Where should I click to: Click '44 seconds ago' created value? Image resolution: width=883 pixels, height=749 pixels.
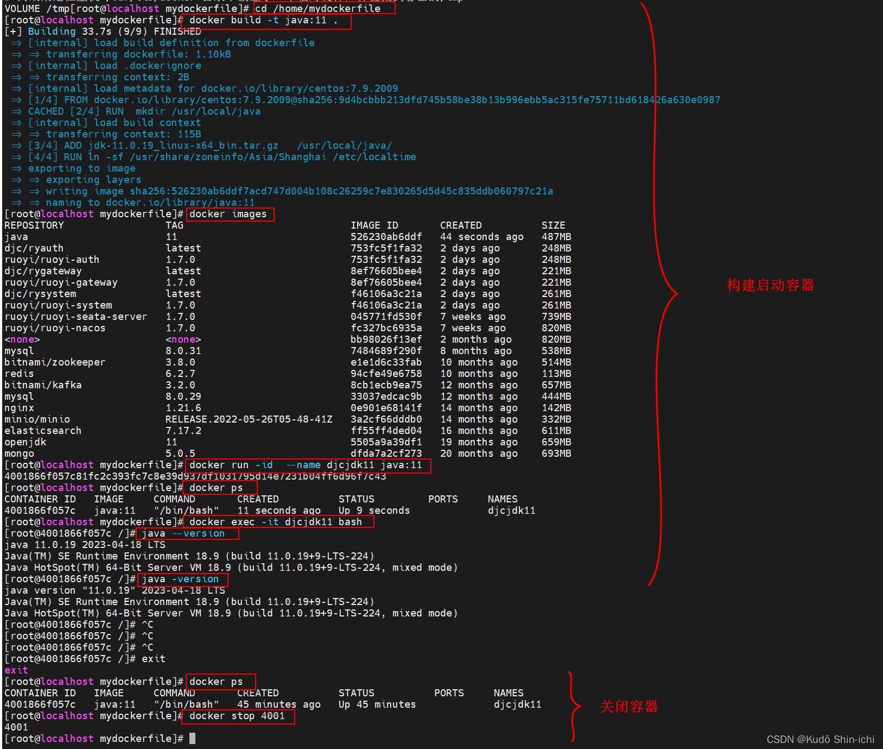click(x=482, y=237)
